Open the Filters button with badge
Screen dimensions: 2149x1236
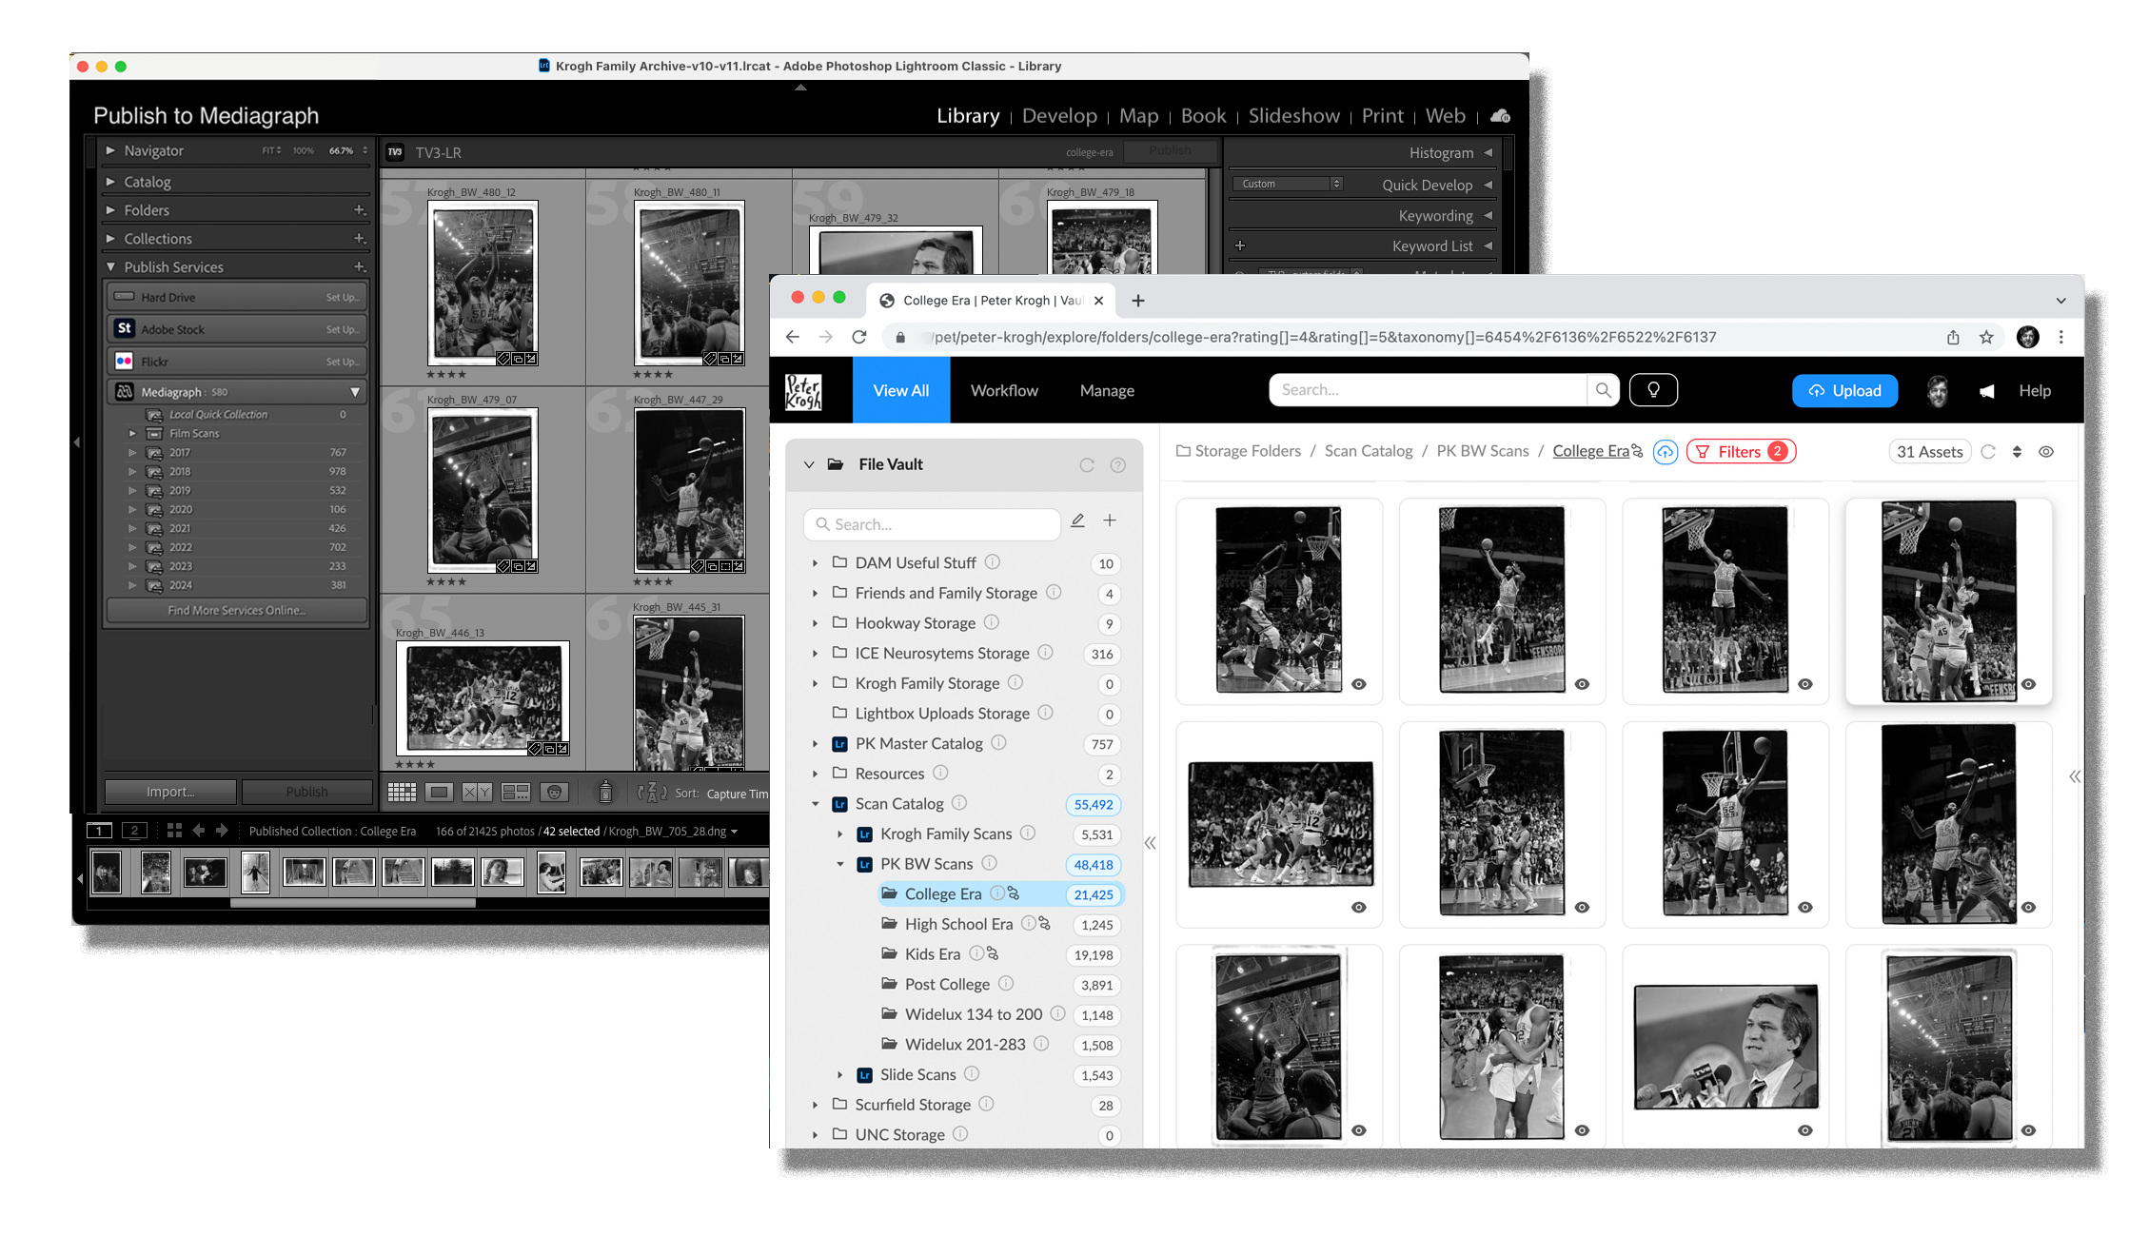pos(1740,452)
